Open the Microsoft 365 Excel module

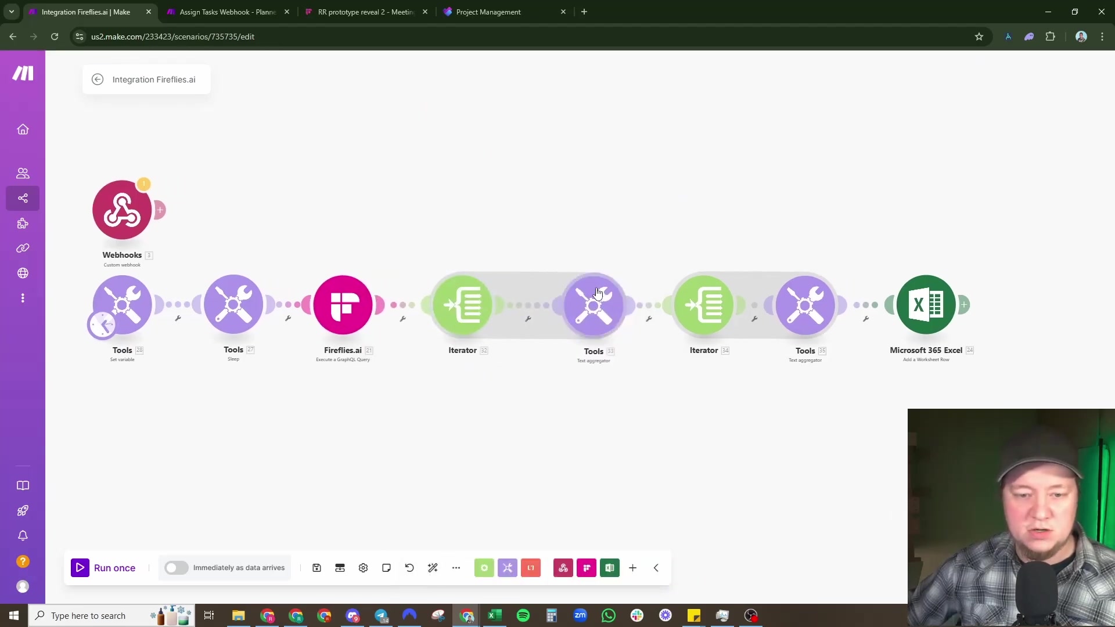click(926, 304)
